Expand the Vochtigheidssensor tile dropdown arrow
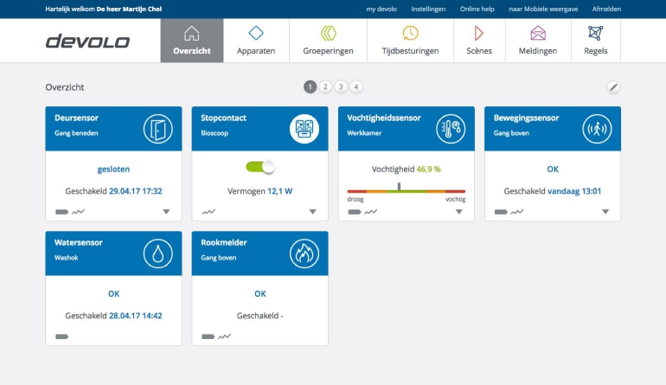The height and width of the screenshot is (385, 666). click(x=459, y=211)
